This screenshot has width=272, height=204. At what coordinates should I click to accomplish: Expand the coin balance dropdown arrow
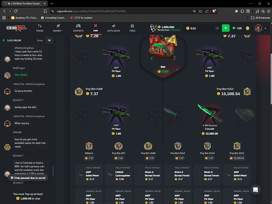coord(217,28)
